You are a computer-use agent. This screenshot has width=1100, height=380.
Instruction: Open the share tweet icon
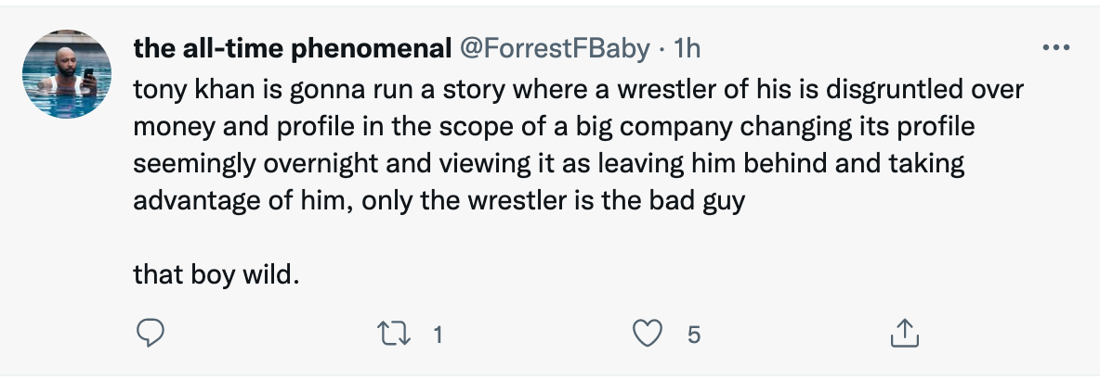(903, 334)
